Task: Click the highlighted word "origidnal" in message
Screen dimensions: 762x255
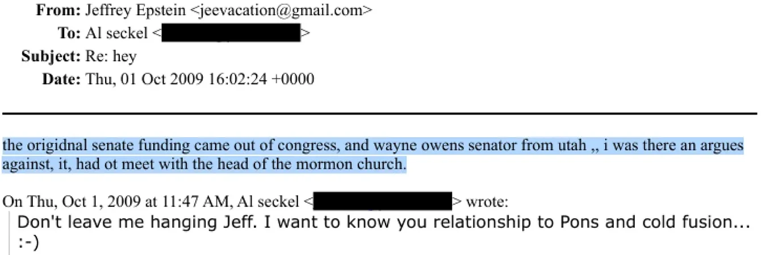Action: click(47, 146)
